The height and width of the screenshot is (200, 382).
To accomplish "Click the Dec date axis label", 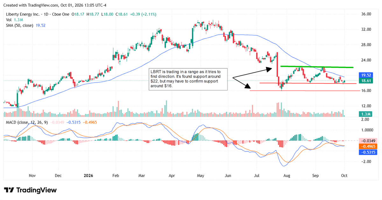I will [x=58, y=176].
